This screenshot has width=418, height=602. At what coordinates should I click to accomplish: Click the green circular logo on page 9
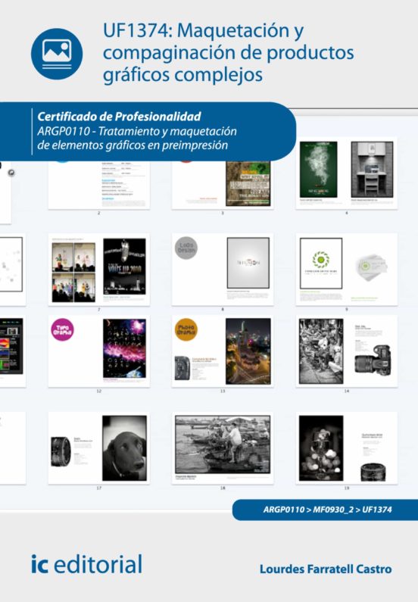tap(320, 259)
